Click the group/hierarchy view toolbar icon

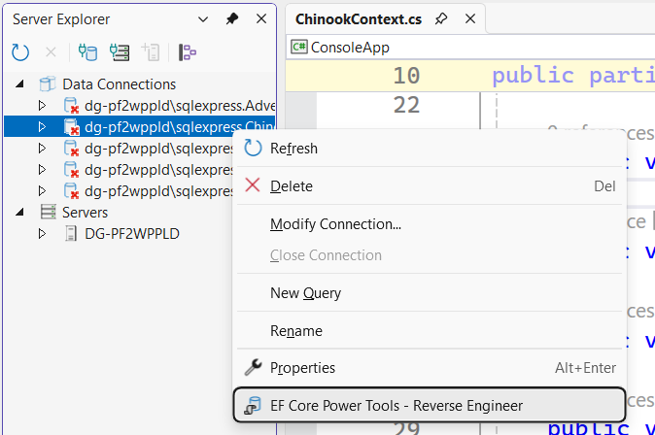click(188, 52)
